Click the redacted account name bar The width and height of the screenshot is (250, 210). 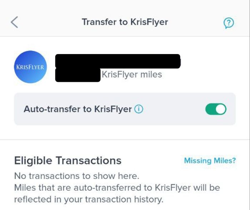pos(118,61)
